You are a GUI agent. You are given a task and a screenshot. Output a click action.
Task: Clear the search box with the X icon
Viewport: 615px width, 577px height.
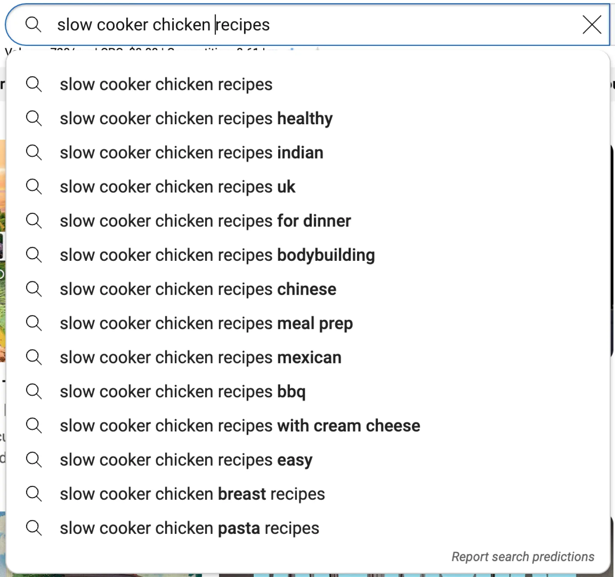[592, 25]
